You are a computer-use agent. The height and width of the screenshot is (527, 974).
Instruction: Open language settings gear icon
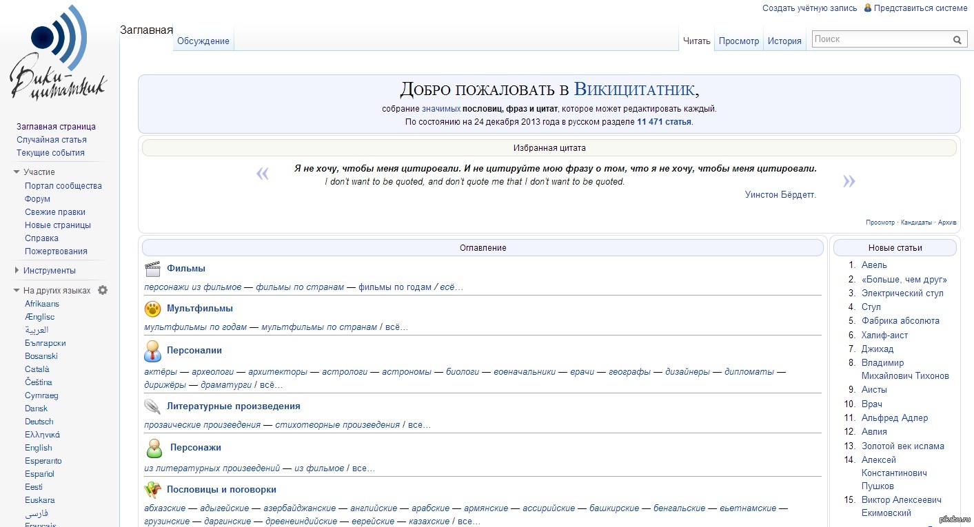(x=103, y=290)
